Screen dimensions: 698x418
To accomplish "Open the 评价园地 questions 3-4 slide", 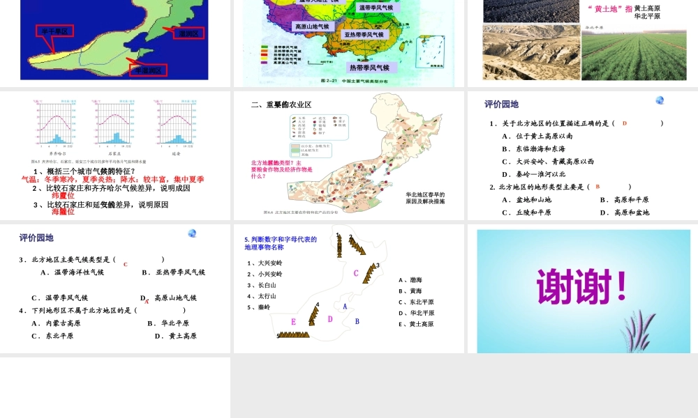I will pos(115,288).
